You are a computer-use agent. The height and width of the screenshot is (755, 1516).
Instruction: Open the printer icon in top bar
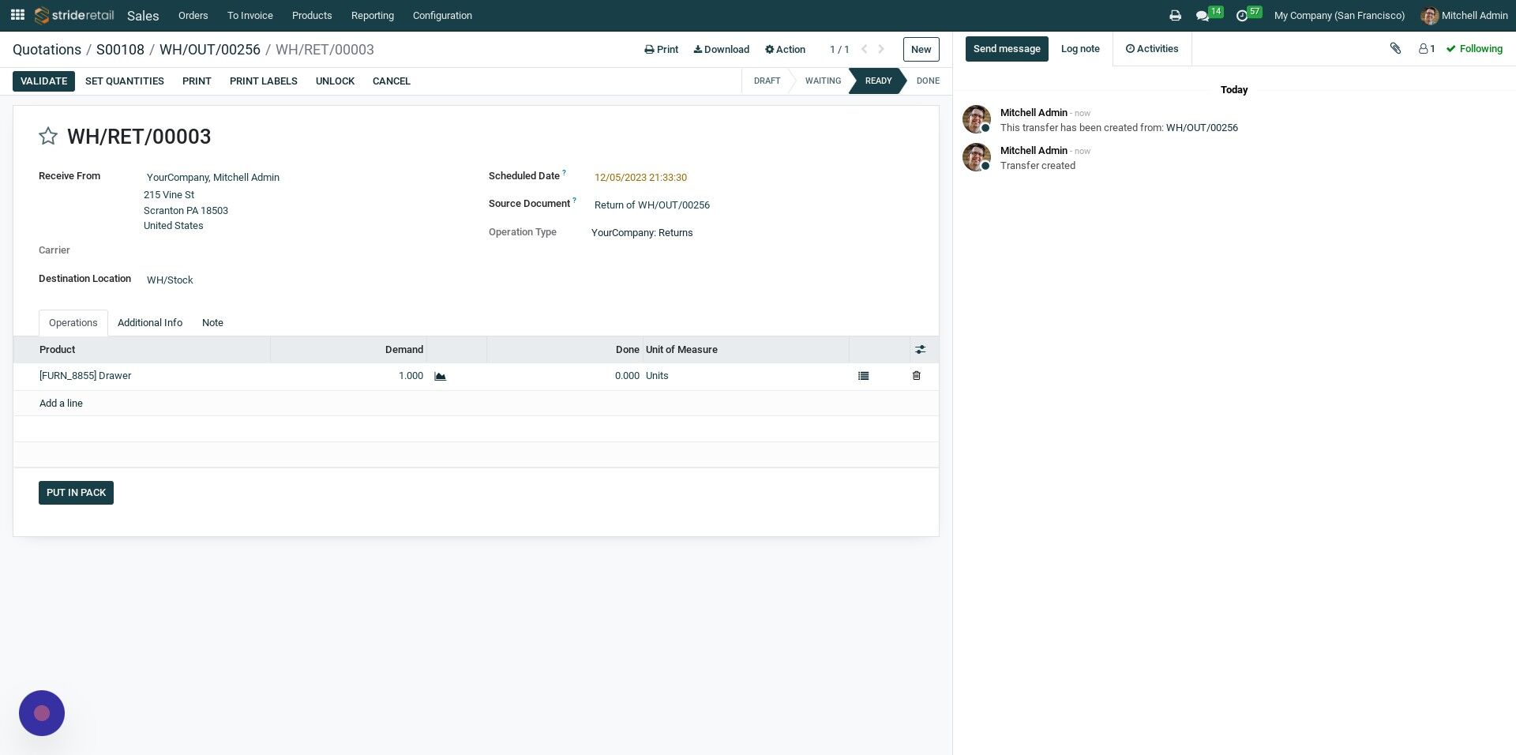pos(1175,16)
